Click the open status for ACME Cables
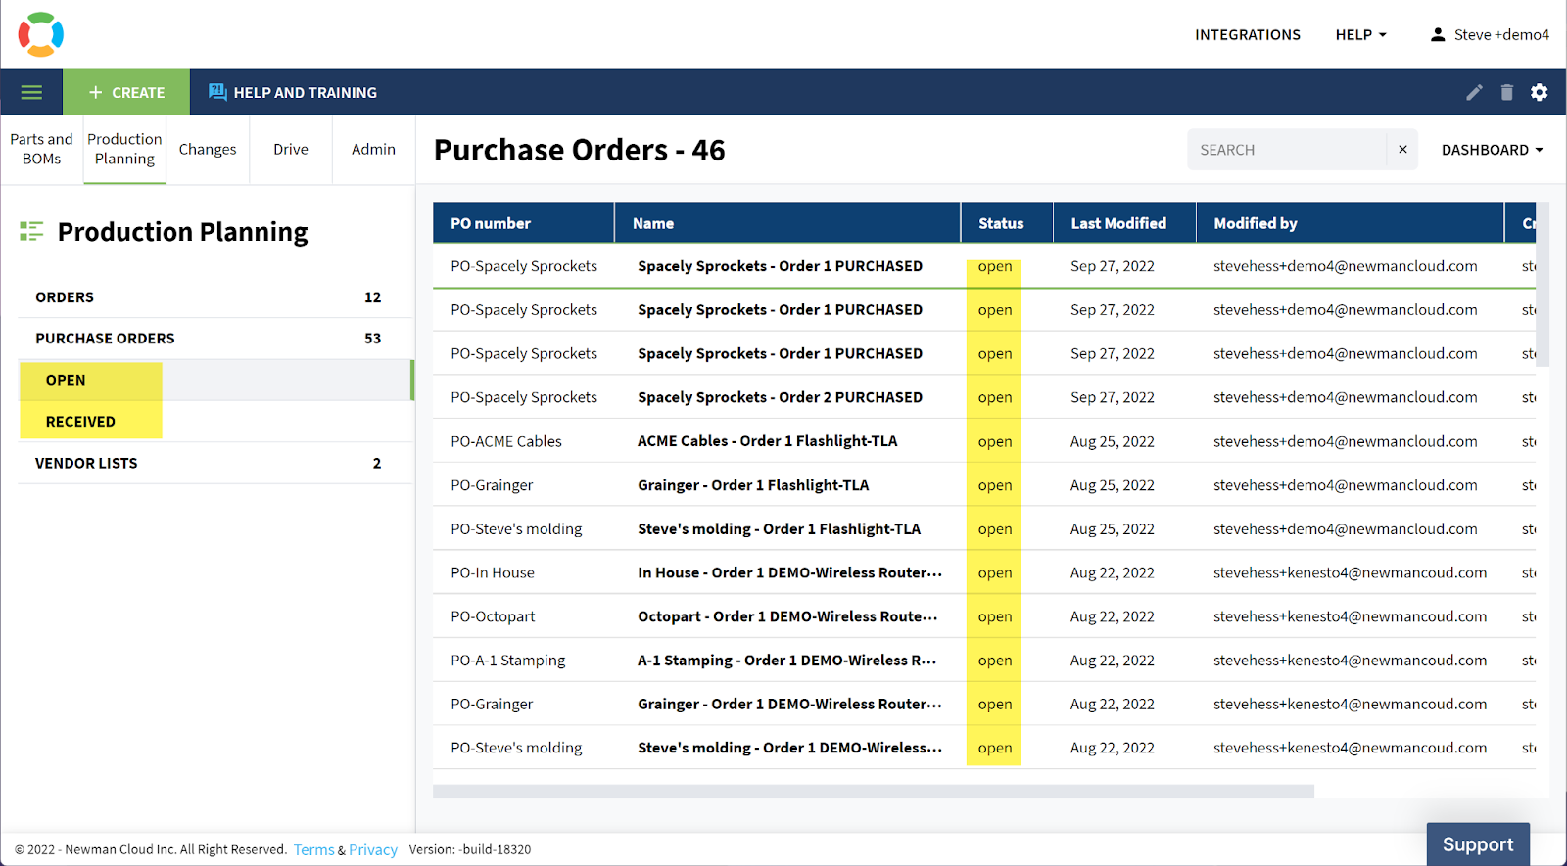 [995, 441]
